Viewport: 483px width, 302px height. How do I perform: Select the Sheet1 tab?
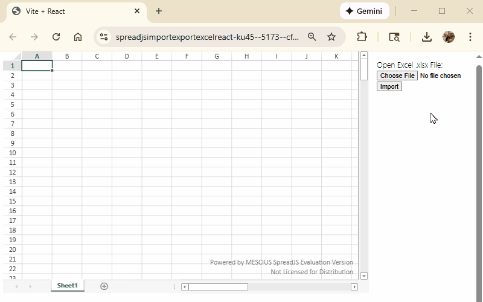click(67, 286)
